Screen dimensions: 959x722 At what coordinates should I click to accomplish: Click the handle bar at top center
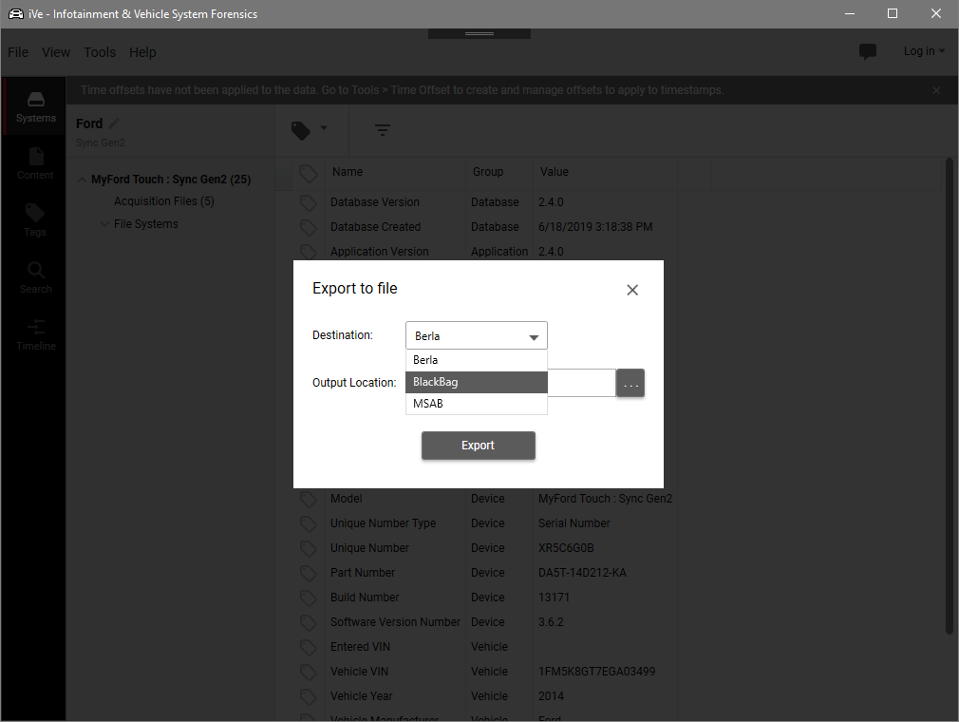pyautogui.click(x=479, y=33)
